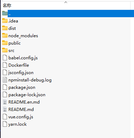This screenshot has width=134, height=138.
Task: Select the 'node_modules' folder name
Action: 23,36
